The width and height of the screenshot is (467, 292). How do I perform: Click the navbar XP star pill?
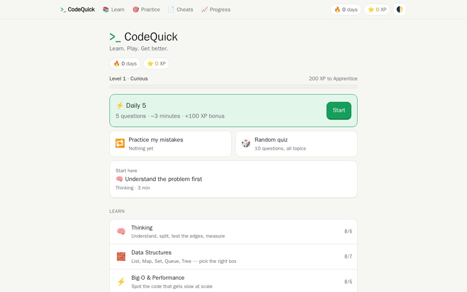[377, 9]
